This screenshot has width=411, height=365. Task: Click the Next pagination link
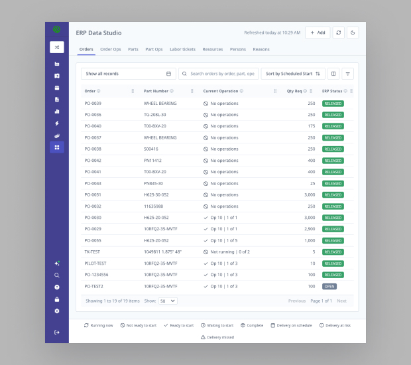coord(341,301)
